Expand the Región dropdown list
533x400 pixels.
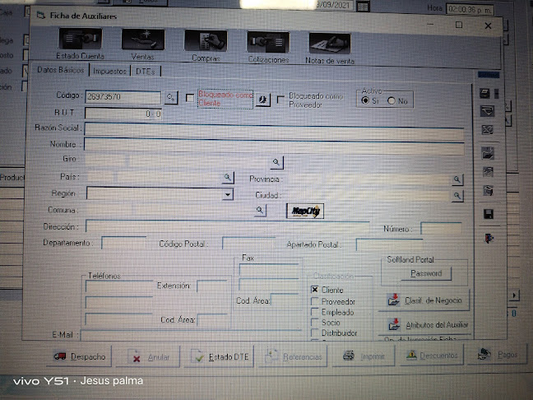point(228,194)
